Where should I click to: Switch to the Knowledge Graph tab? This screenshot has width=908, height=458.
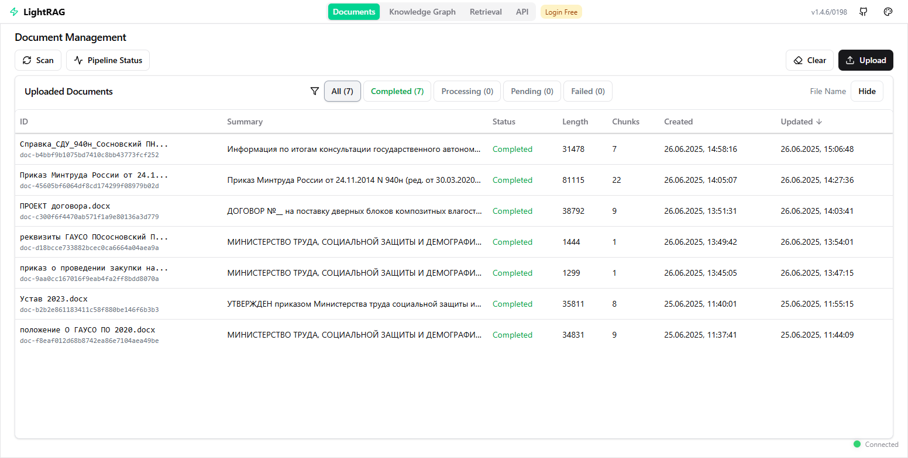422,12
